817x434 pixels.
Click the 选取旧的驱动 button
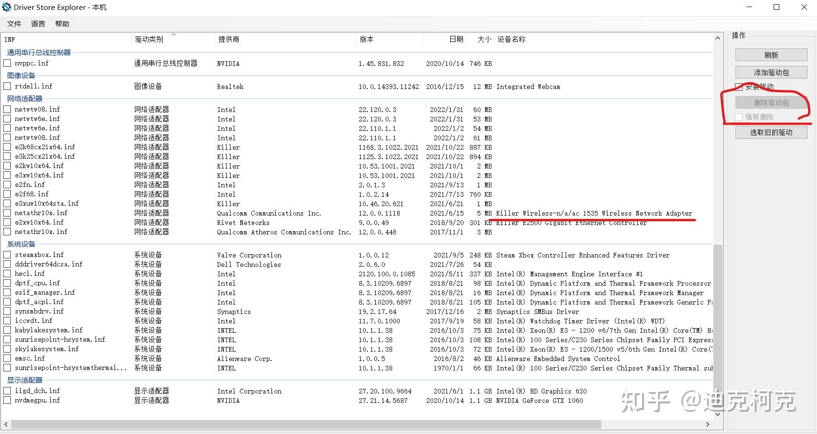[x=771, y=133]
